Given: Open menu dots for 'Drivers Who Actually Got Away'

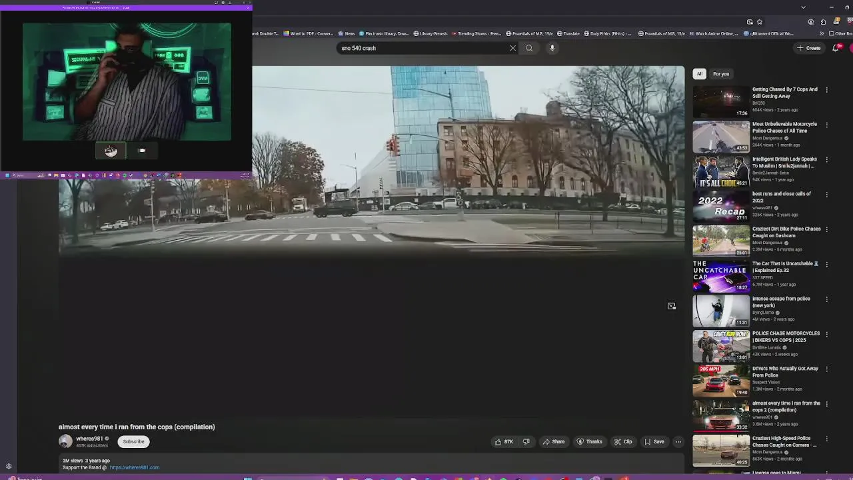Looking at the screenshot, I should [827, 369].
